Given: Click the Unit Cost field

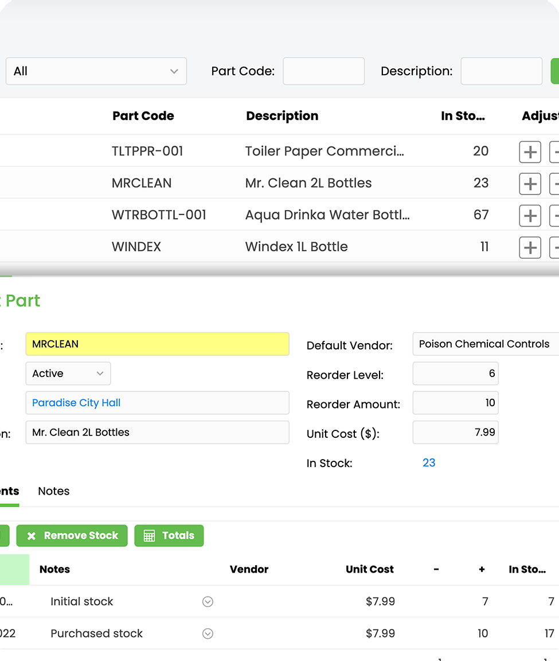Looking at the screenshot, I should pyautogui.click(x=455, y=433).
